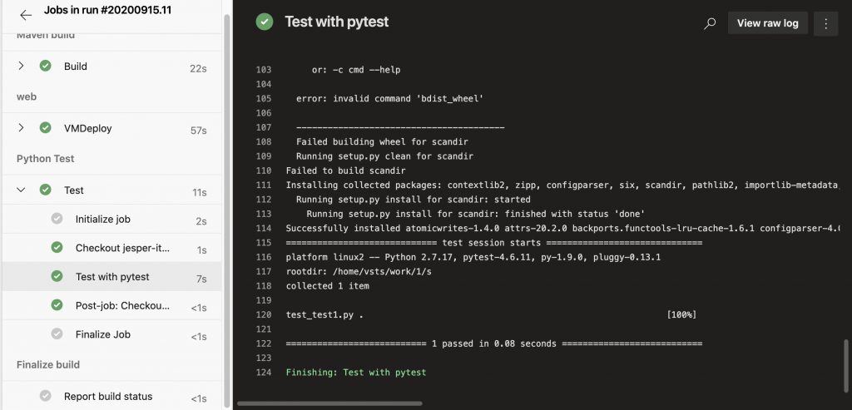852x410 pixels.
Task: Open the more options menu with three dots
Action: [x=825, y=23]
